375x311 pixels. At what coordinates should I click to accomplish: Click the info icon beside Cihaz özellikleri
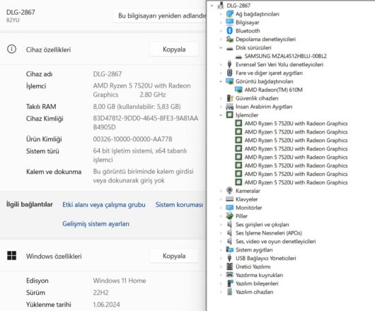point(11,49)
